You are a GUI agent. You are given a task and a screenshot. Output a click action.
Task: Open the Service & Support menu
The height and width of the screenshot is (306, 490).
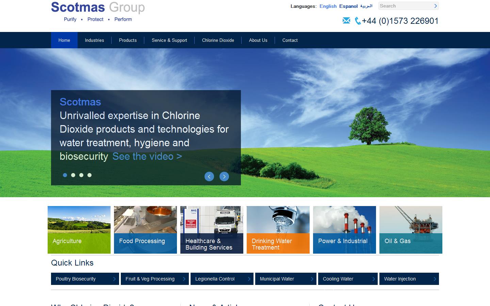coord(169,40)
